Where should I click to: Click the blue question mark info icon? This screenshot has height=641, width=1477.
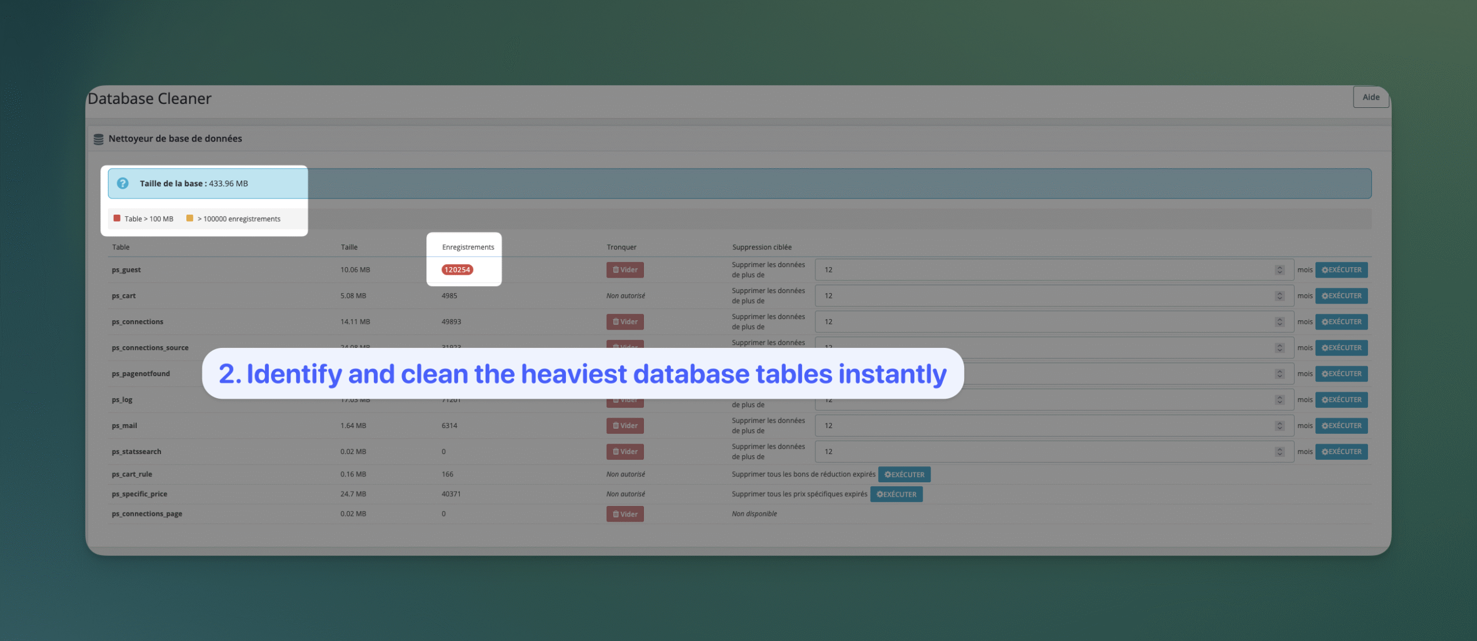(x=122, y=183)
